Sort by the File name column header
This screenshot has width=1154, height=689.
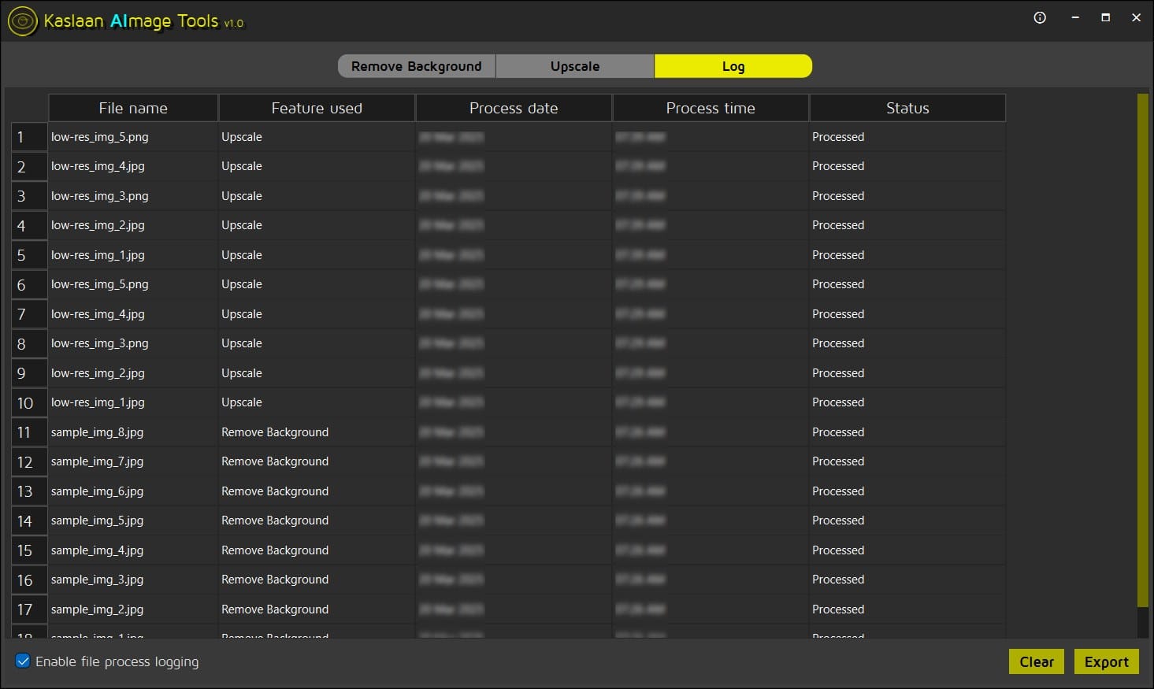133,108
